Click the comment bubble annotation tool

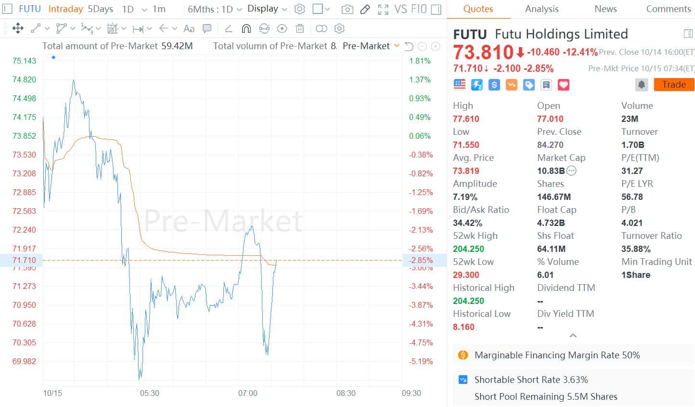(x=207, y=29)
